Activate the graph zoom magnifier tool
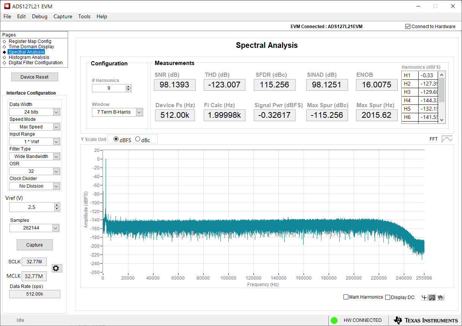462x326 pixels. click(x=432, y=298)
